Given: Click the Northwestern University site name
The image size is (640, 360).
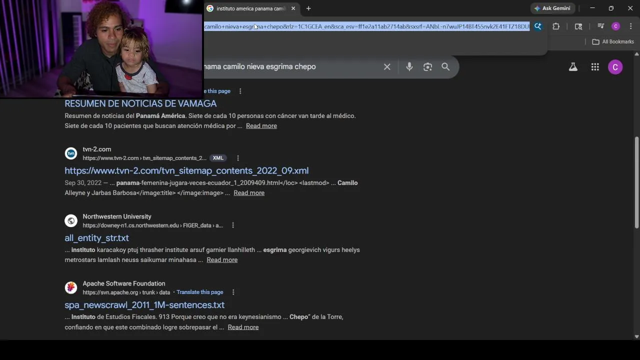Looking at the screenshot, I should point(117,216).
